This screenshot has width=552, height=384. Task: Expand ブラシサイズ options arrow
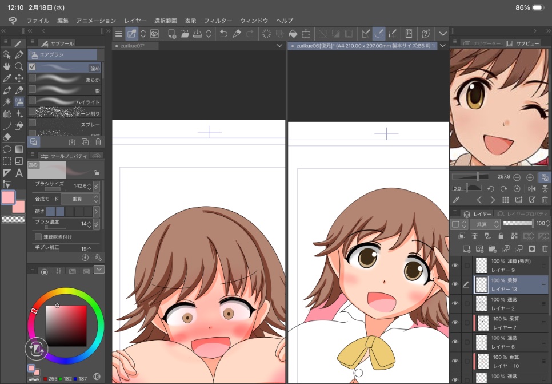(97, 186)
